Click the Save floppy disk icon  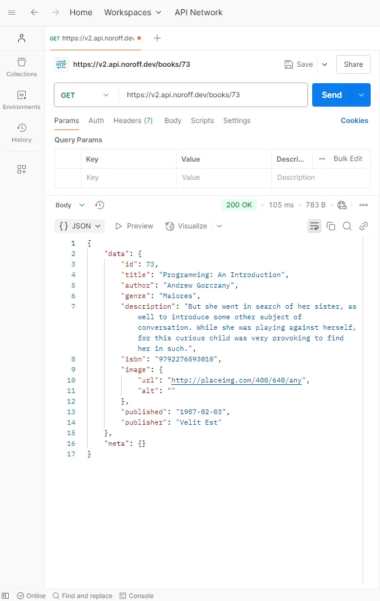coord(289,64)
